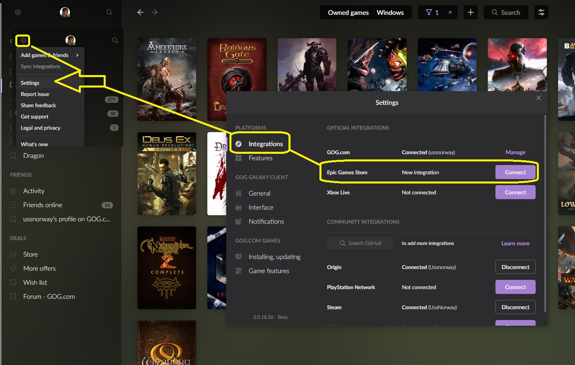Open the highlighted gear icon above the dropdown menu
Screen dimensions: 575x365
23,41
